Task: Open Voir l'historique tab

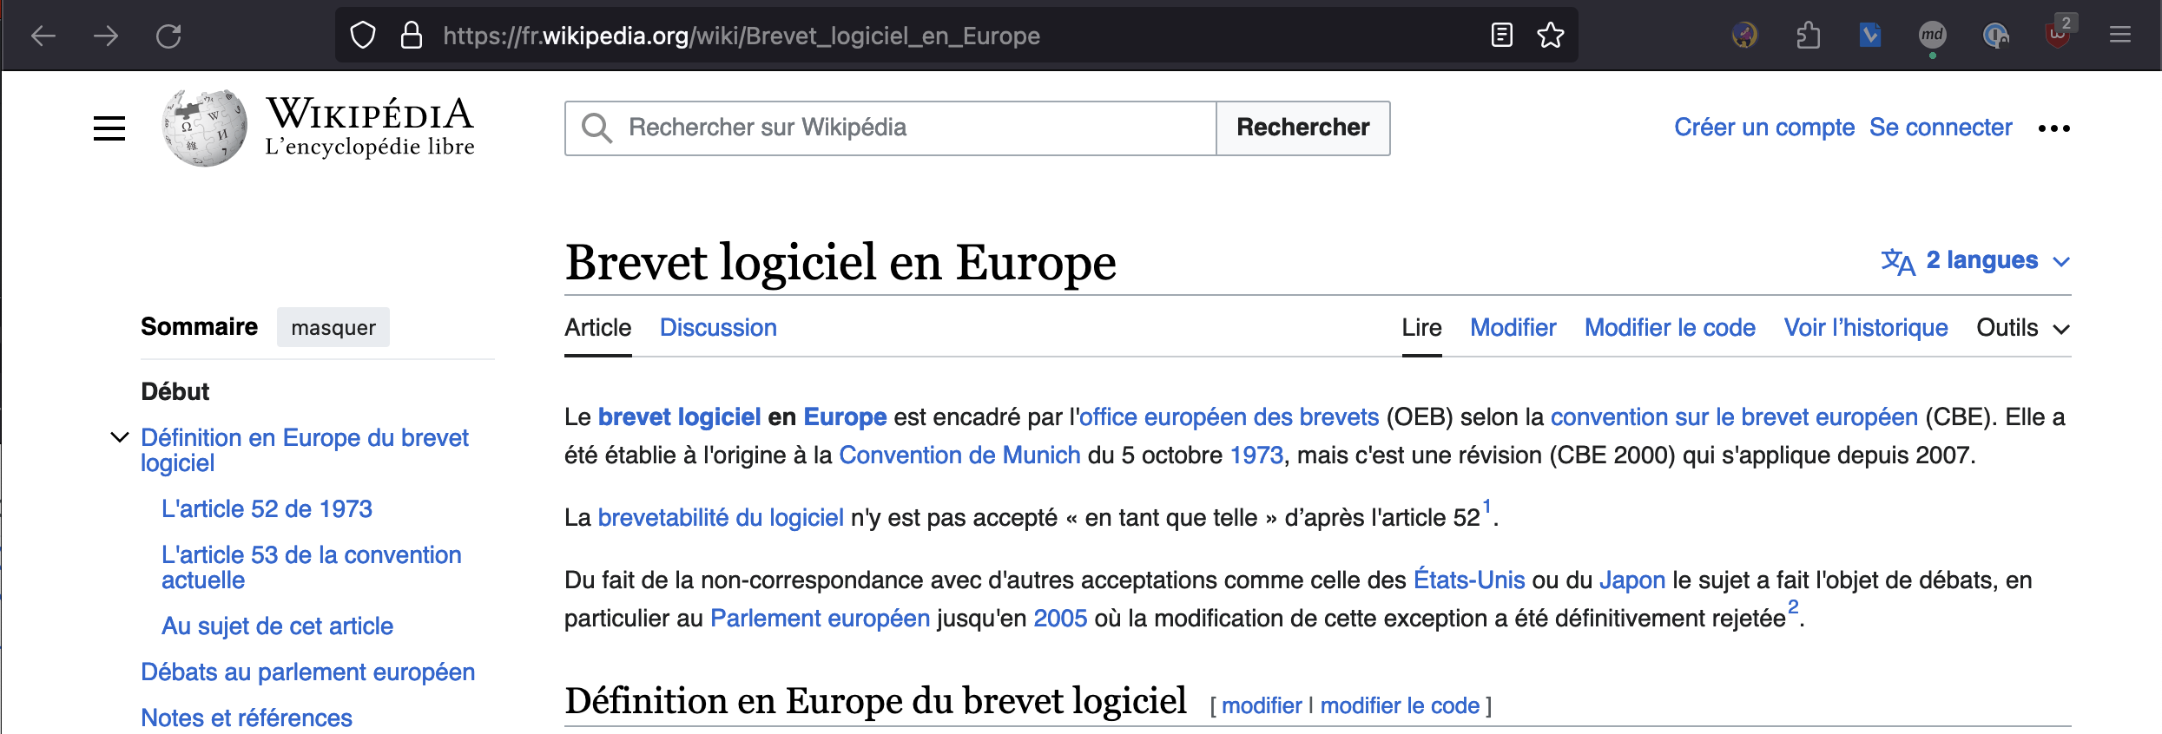Action: pyautogui.click(x=1866, y=328)
